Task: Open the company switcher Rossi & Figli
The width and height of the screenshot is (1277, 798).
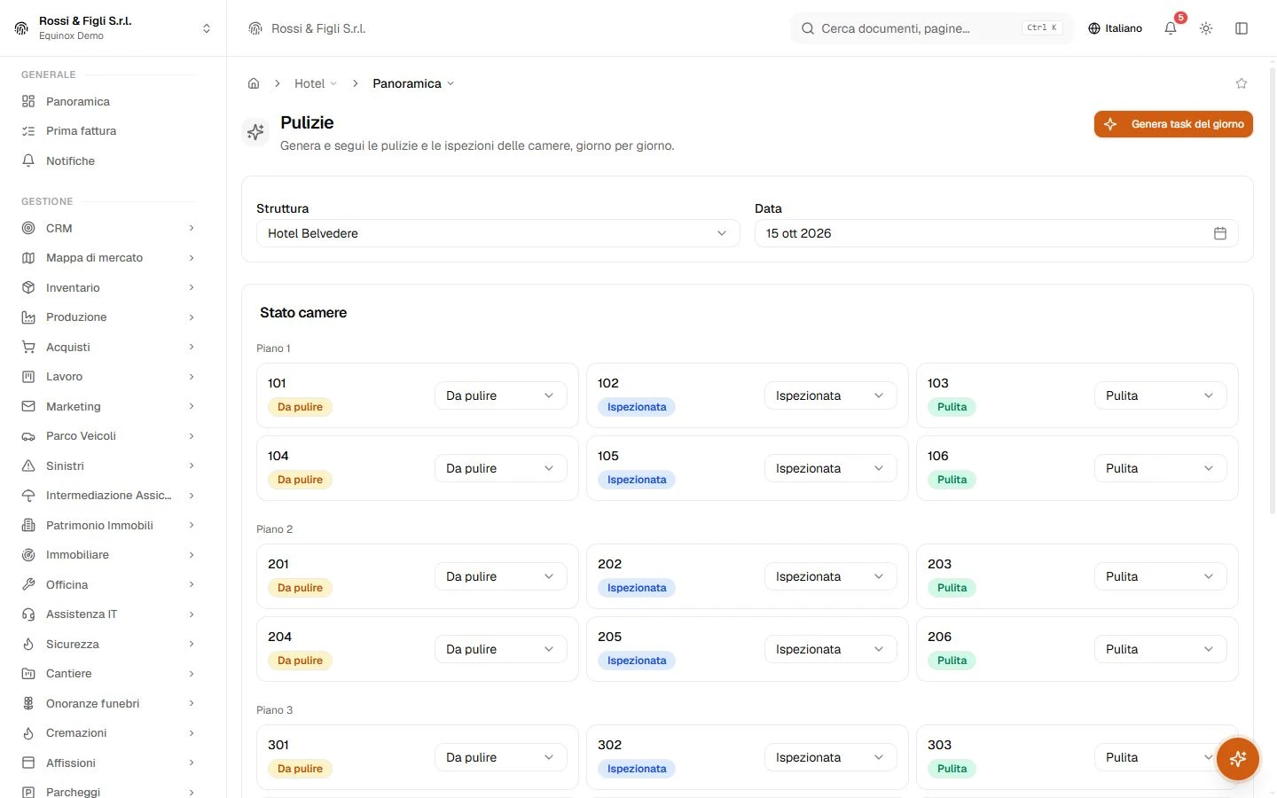Action: [x=113, y=28]
